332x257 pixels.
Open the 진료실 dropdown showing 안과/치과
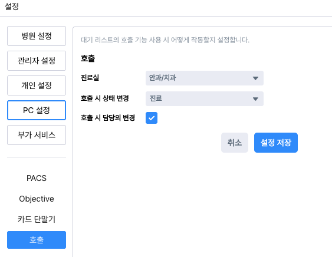coord(205,78)
